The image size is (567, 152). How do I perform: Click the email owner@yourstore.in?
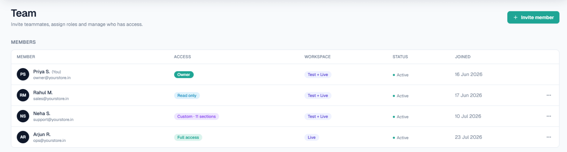52,77
